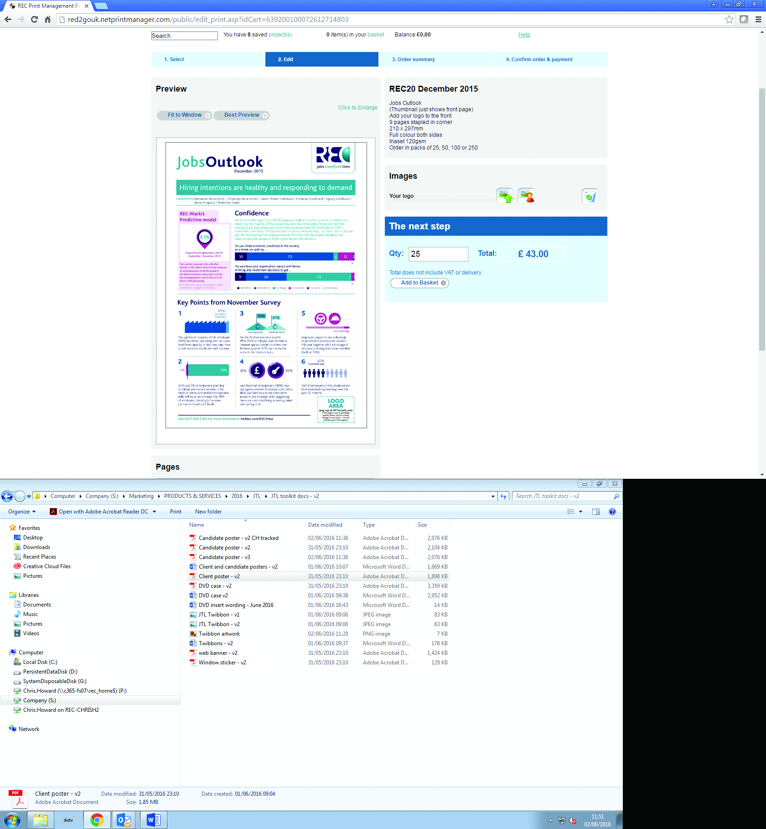The height and width of the screenshot is (829, 766).
Task: Go to step 1. Select tab
Action: tap(208, 59)
